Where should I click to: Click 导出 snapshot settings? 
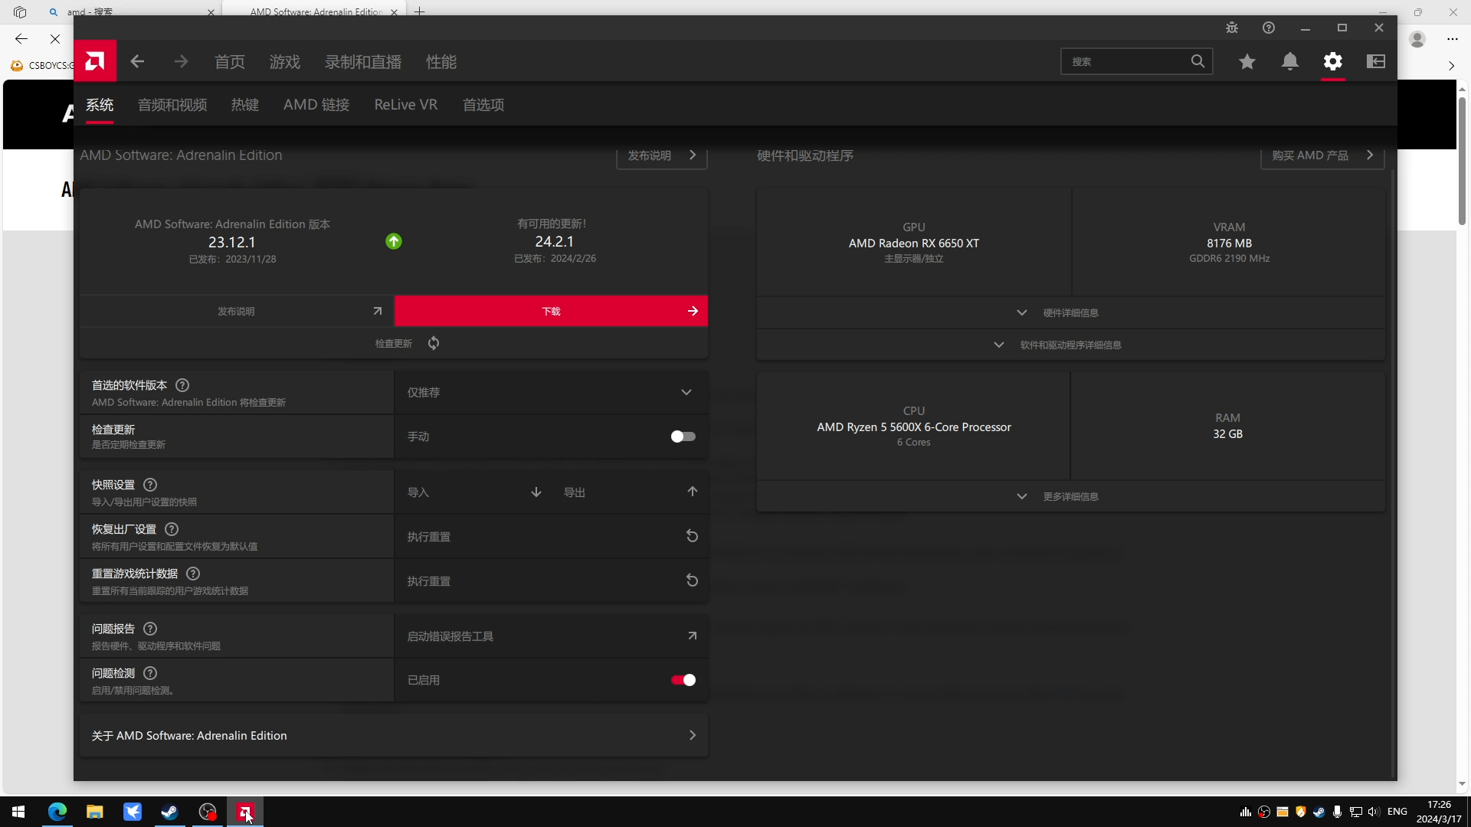[630, 492]
